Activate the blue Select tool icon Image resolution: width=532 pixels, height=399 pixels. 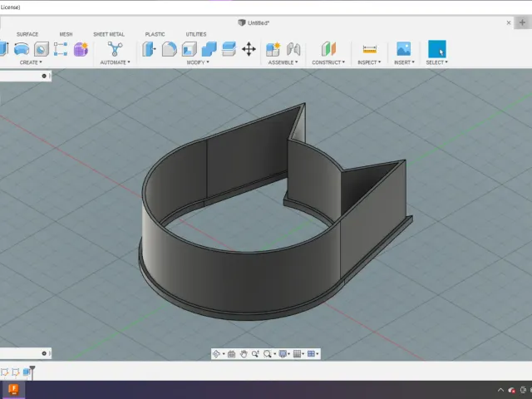click(437, 49)
